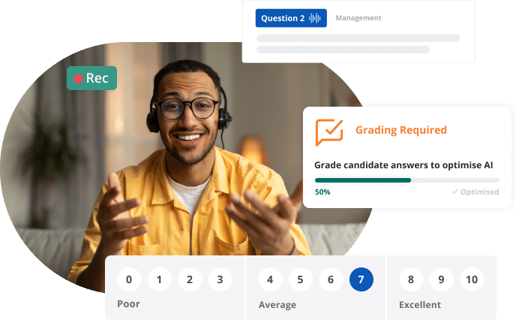Select score 8 in the Excellent group
The height and width of the screenshot is (320, 519).
411,279
